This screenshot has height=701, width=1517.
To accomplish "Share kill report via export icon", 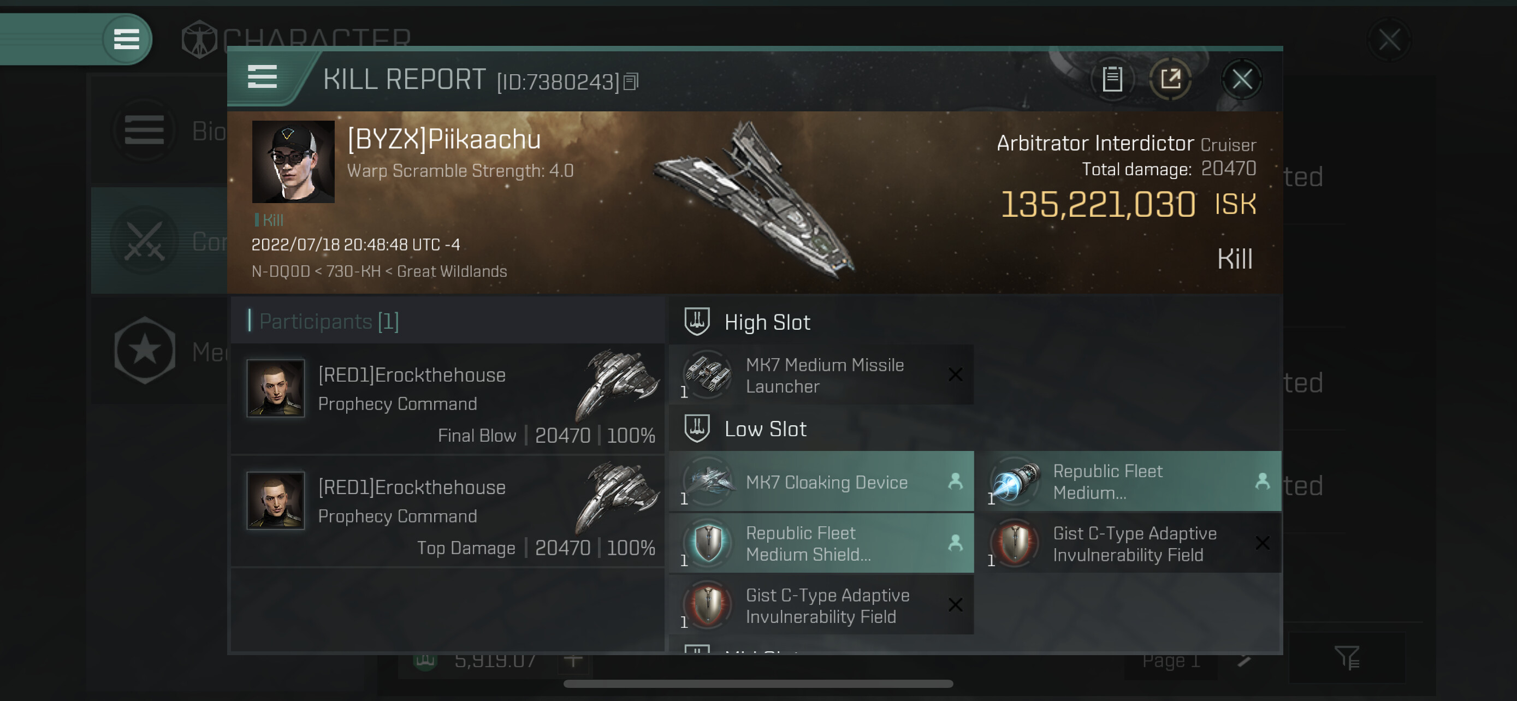I will (1170, 79).
